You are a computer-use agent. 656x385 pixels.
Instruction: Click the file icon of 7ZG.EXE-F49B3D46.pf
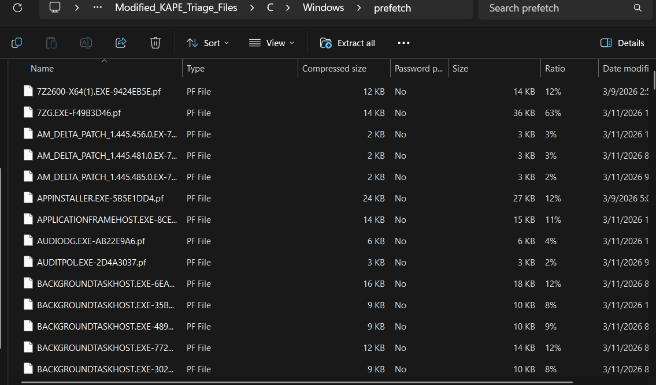[28, 113]
